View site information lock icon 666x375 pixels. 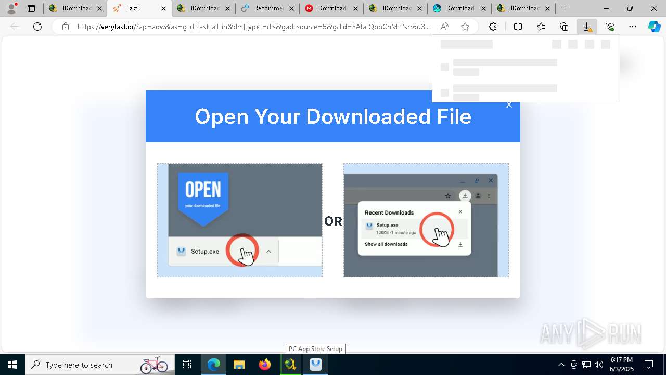[65, 27]
